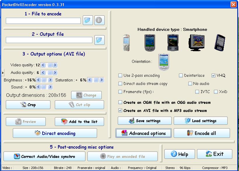Close the PocketDivXEncoder window

233,5
